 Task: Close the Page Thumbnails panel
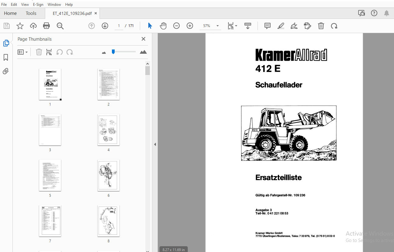(143, 39)
